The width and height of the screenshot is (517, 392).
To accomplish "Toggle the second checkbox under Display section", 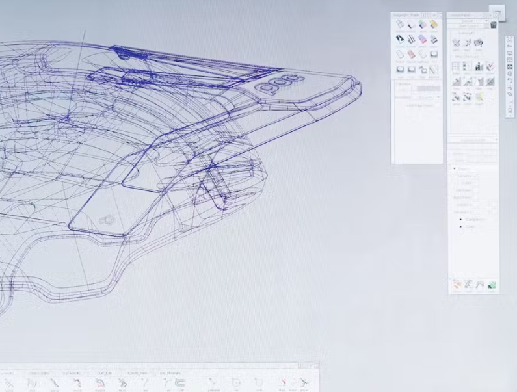I will click(475, 183).
